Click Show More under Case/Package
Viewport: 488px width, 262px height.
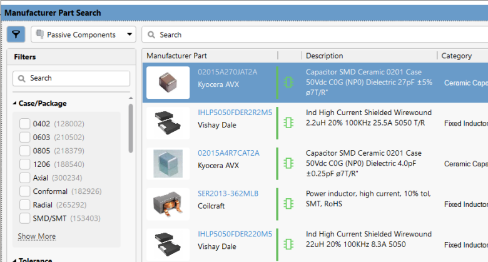click(36, 236)
